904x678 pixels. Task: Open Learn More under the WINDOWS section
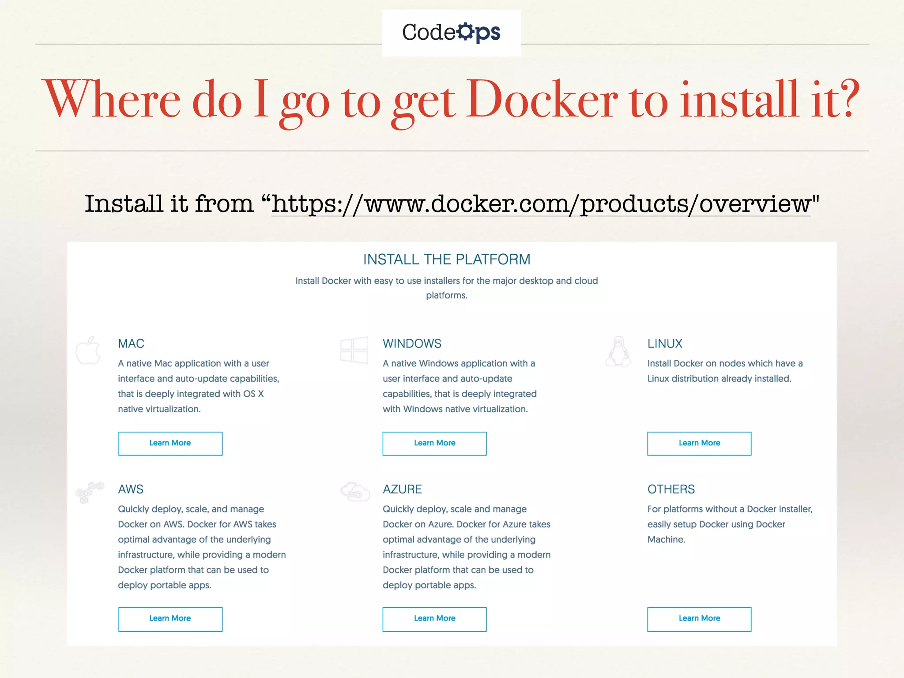pyautogui.click(x=435, y=443)
